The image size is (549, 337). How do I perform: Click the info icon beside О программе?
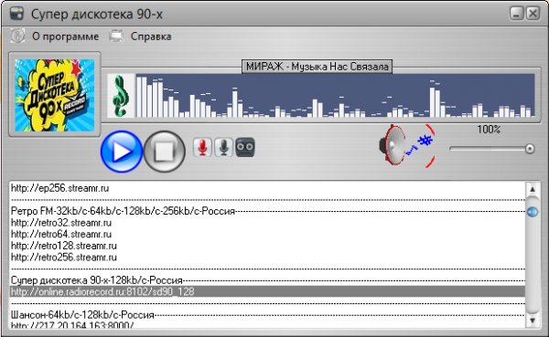point(17,36)
